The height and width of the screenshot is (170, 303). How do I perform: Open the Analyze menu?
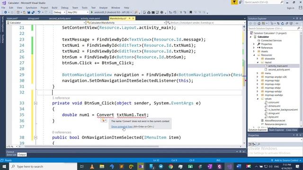[x=103, y=8]
